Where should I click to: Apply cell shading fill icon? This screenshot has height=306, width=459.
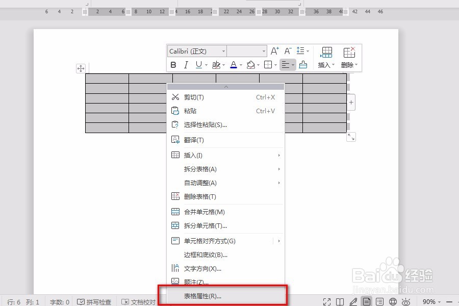click(x=251, y=65)
